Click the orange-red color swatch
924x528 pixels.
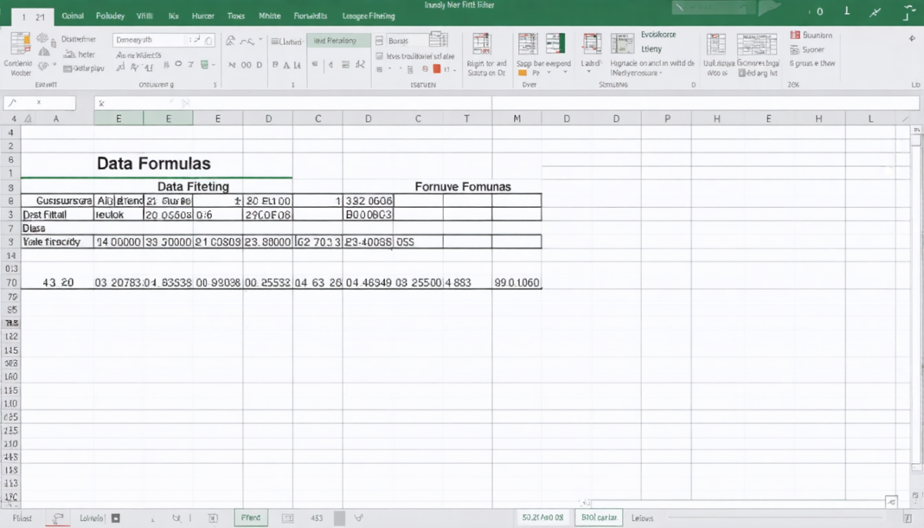(435, 69)
